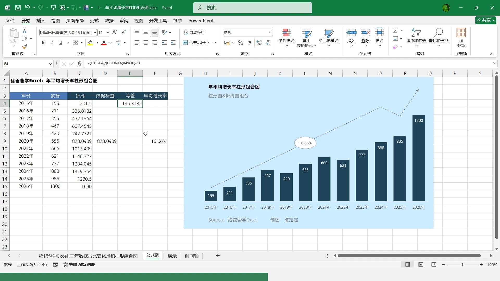Viewport: 500px width, 281px height.
Task: Click the Insert Function fx icon
Action: coord(79,64)
